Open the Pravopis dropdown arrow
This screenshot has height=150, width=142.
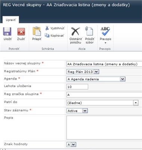click(x=105, y=43)
